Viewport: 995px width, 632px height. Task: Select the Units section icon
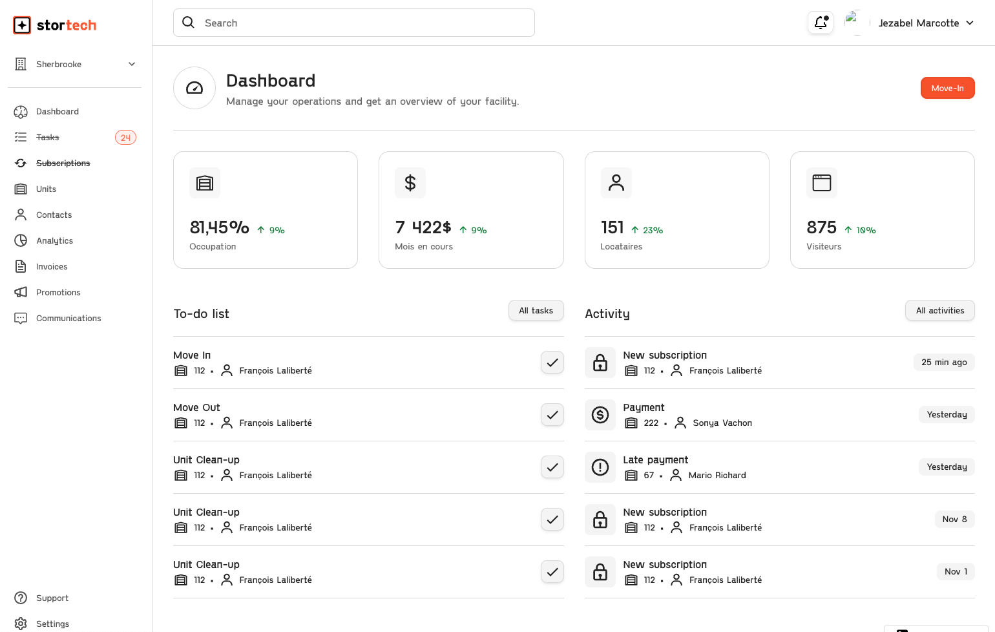click(x=21, y=189)
